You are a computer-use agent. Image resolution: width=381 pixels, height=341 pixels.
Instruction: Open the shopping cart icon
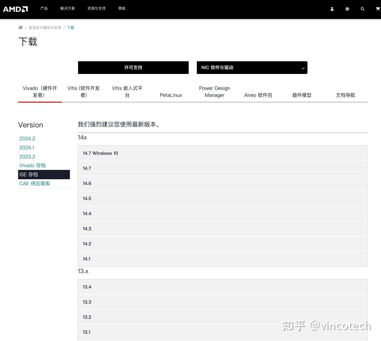(x=377, y=9)
